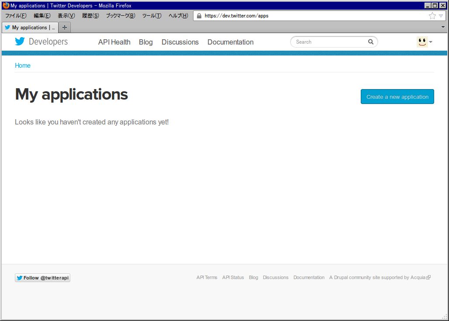Click the external link icon after Acquia

[428, 277]
